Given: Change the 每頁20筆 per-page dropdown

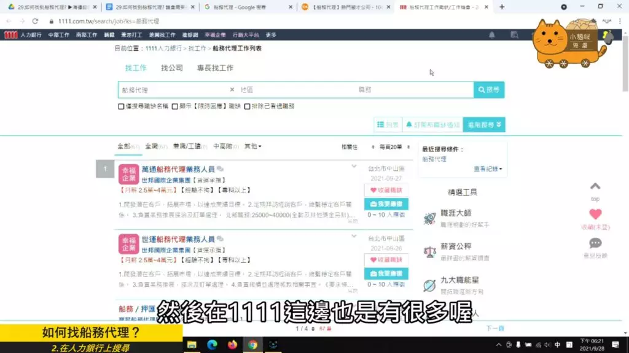Looking at the screenshot, I should pos(395,147).
